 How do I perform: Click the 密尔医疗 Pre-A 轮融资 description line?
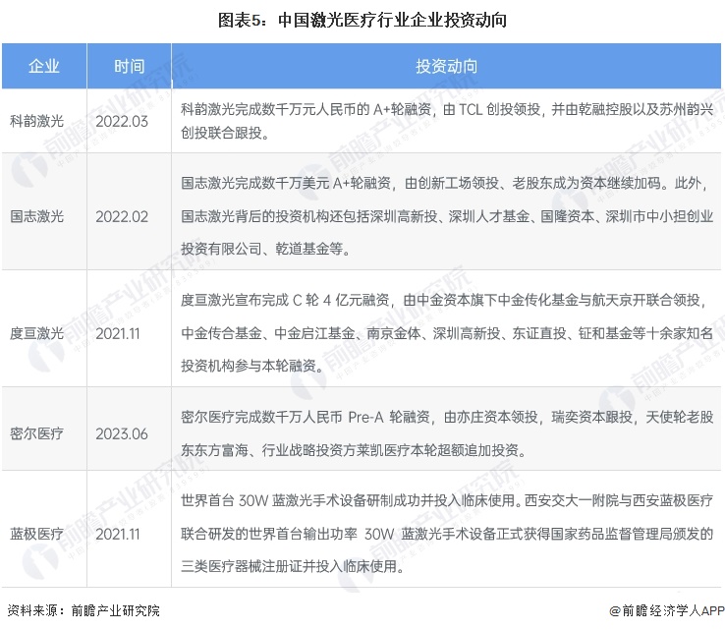(x=447, y=417)
